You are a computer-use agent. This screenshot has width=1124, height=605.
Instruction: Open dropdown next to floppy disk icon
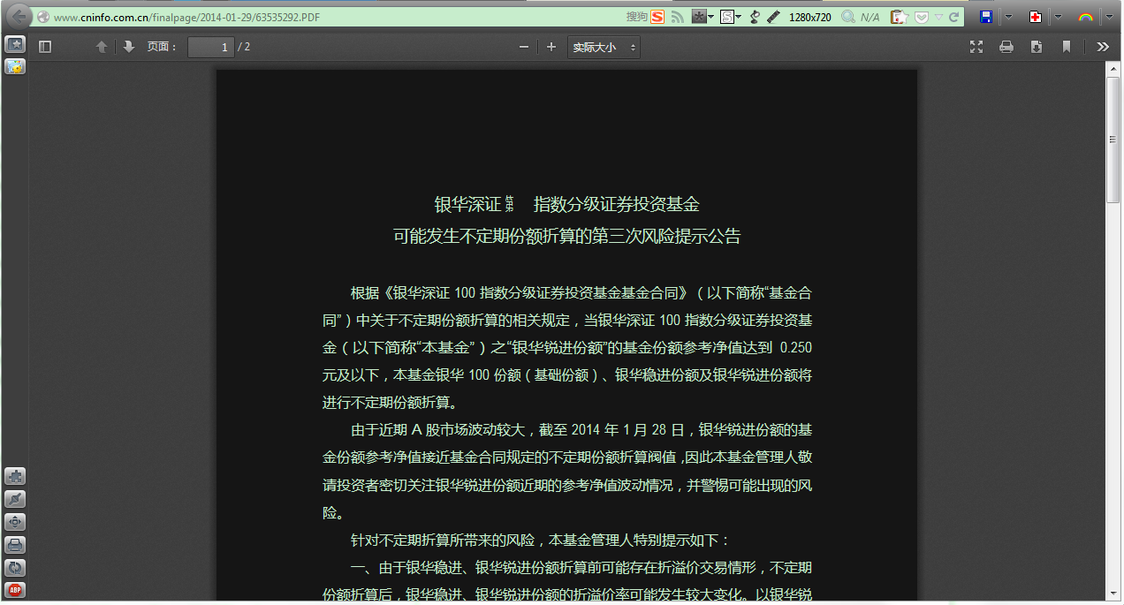[1009, 17]
